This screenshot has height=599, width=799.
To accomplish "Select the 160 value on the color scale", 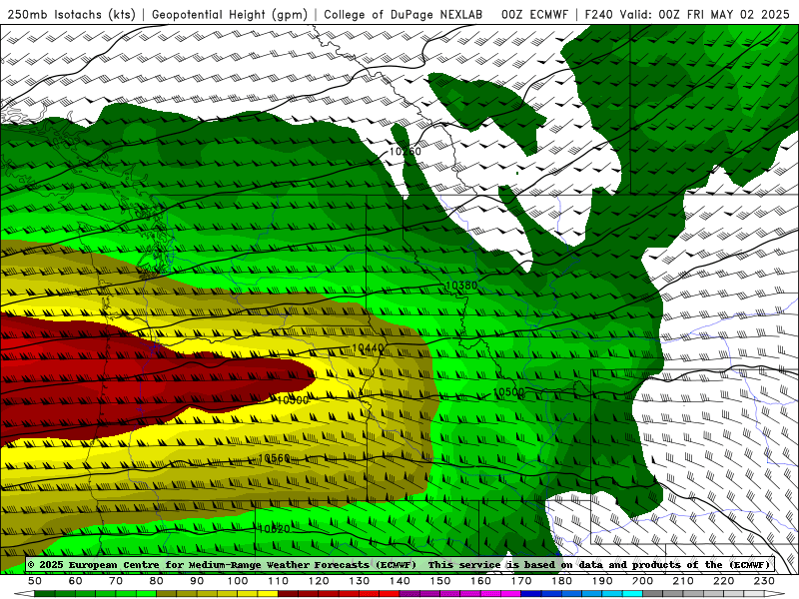I will point(480,581).
